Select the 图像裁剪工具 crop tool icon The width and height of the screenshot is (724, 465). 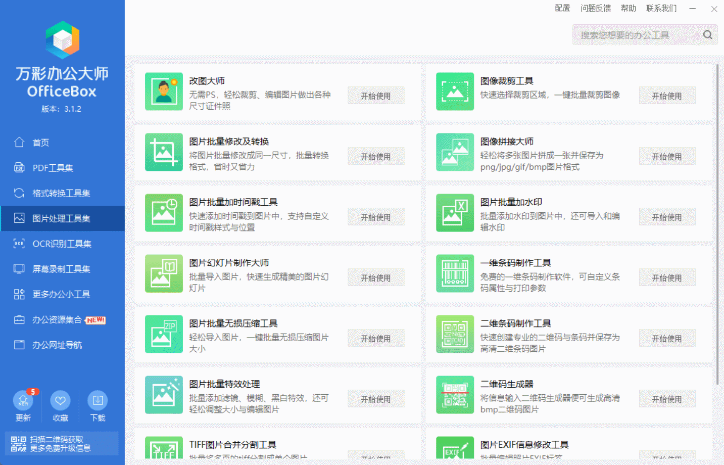coord(455,91)
